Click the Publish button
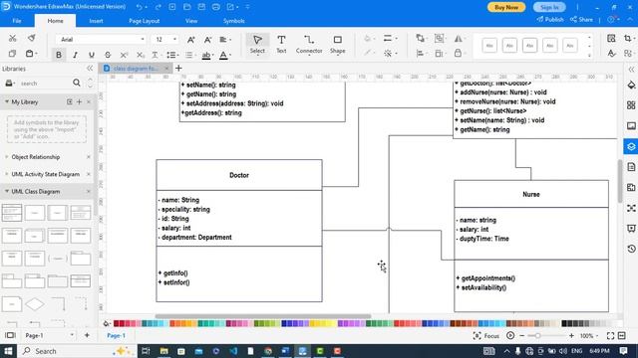This screenshot has height=358, width=638. click(x=550, y=20)
